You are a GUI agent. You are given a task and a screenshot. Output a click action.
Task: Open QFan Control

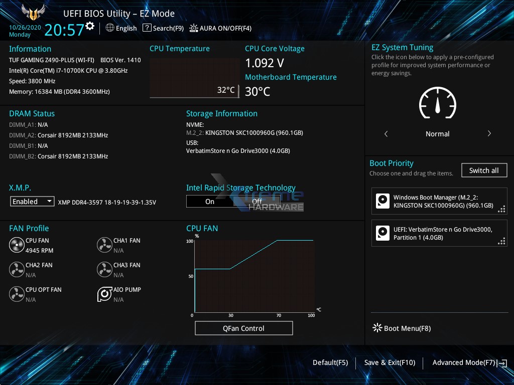243,328
